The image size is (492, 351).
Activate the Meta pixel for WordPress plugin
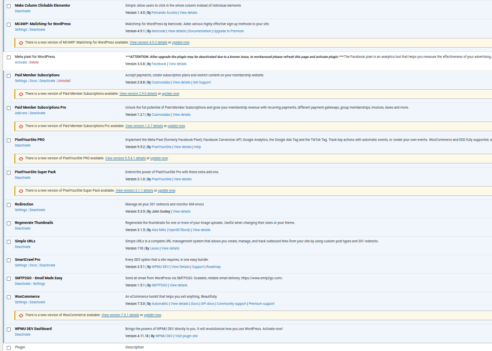21,63
